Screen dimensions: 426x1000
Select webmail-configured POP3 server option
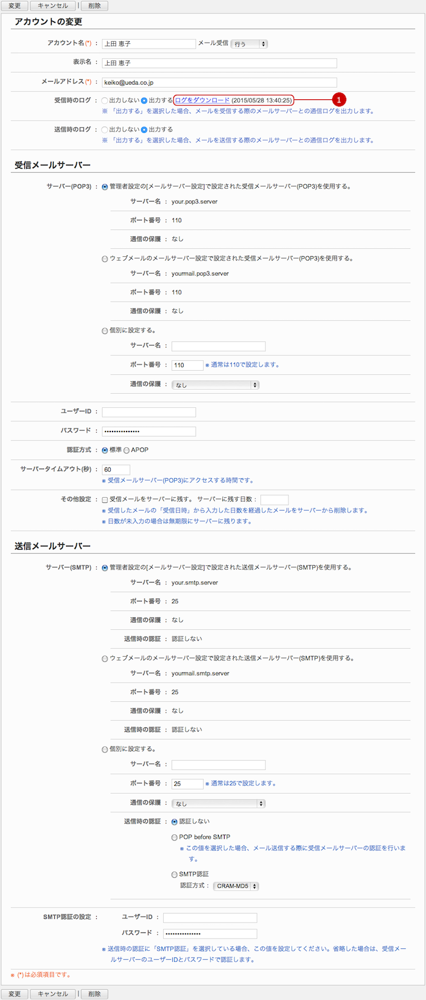point(105,259)
